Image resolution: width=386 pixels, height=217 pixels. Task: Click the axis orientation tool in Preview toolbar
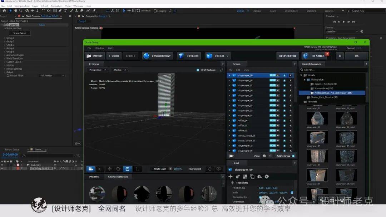coord(137,169)
